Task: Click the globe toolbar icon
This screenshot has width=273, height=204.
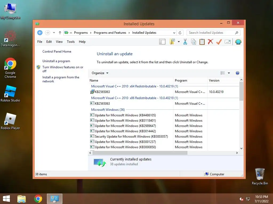Action: click(x=238, y=42)
